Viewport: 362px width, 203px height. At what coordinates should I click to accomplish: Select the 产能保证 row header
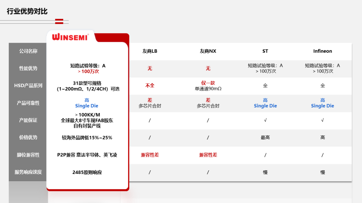(28, 120)
